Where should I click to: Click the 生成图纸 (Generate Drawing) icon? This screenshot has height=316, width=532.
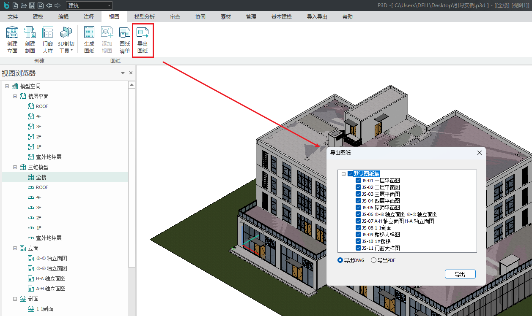89,40
